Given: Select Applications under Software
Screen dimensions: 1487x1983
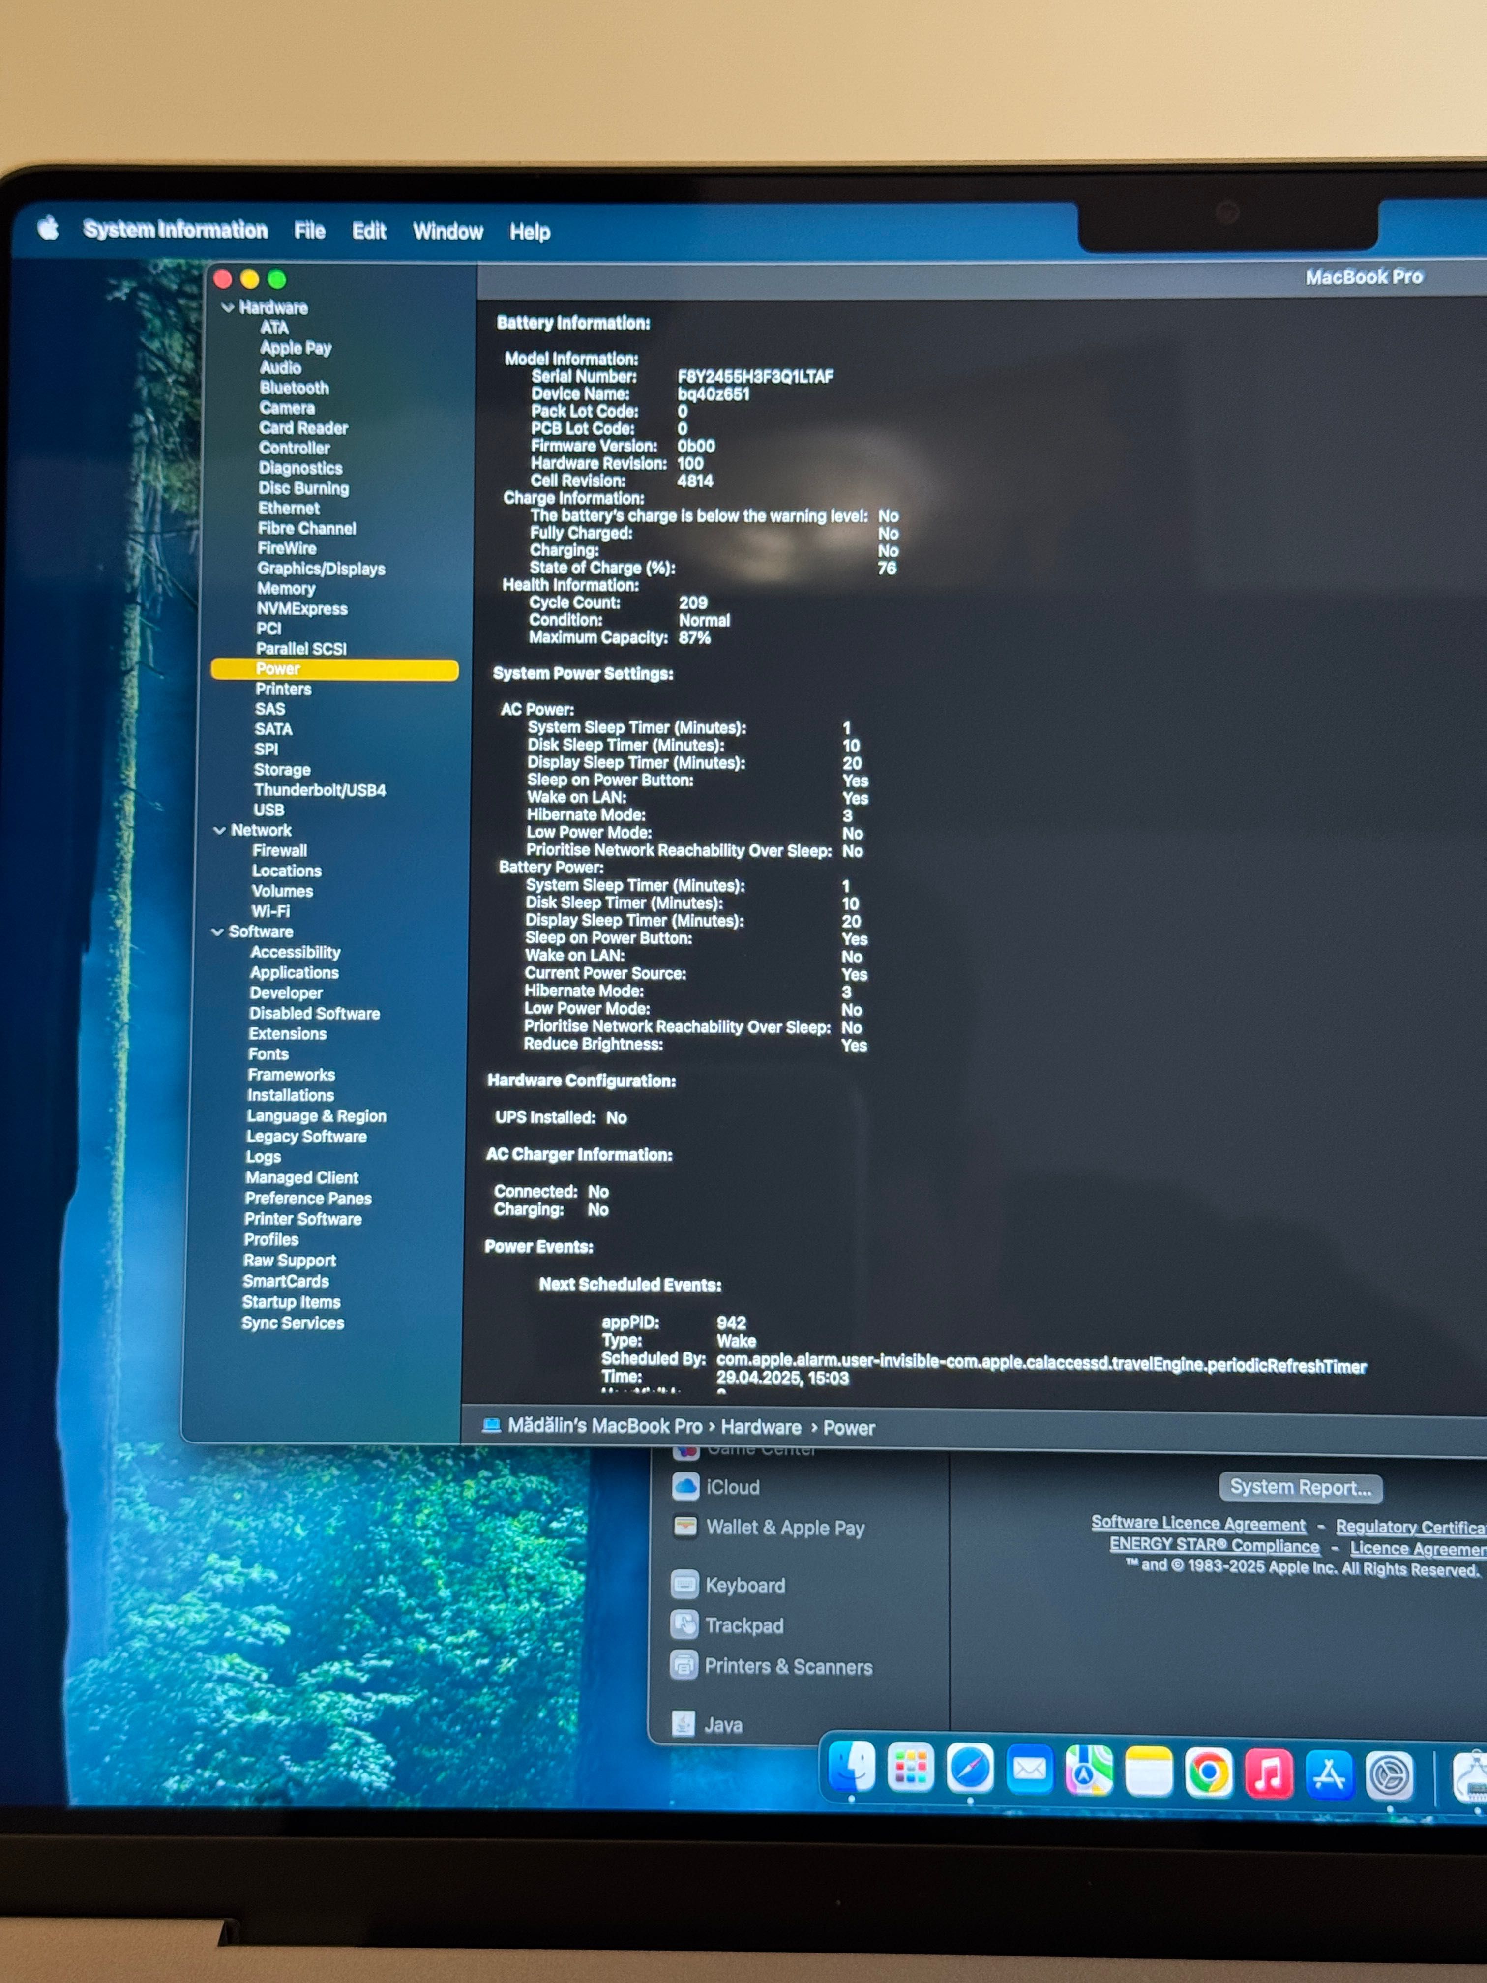Looking at the screenshot, I should click(x=294, y=973).
